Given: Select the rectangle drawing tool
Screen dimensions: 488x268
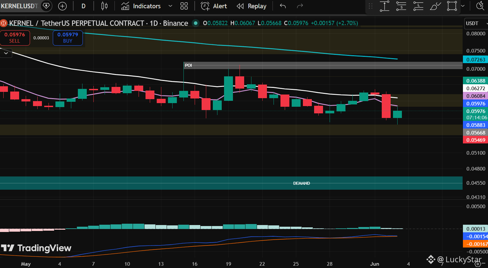Looking at the screenshot, I should click(452, 6).
